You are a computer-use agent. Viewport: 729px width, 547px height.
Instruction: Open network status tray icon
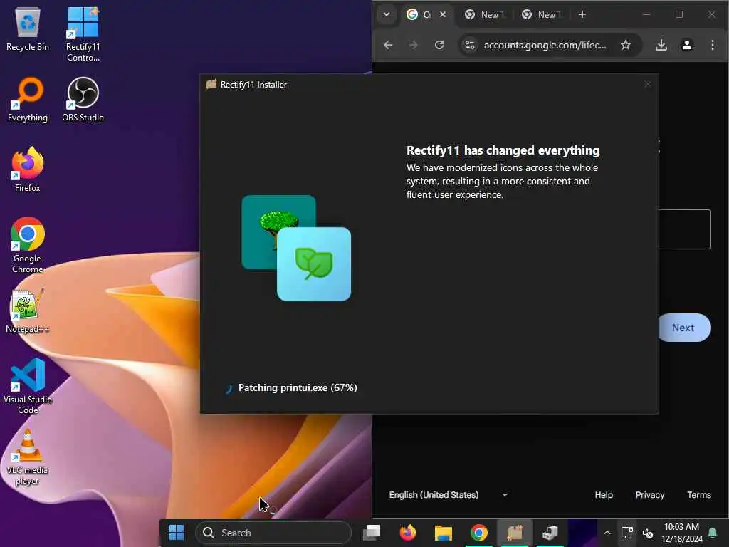(627, 533)
